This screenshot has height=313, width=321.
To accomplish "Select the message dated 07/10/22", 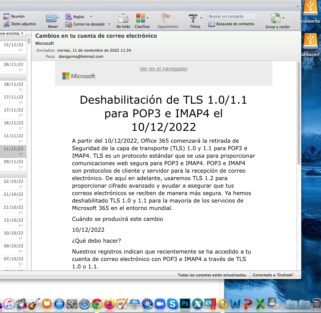I will tap(13, 261).
